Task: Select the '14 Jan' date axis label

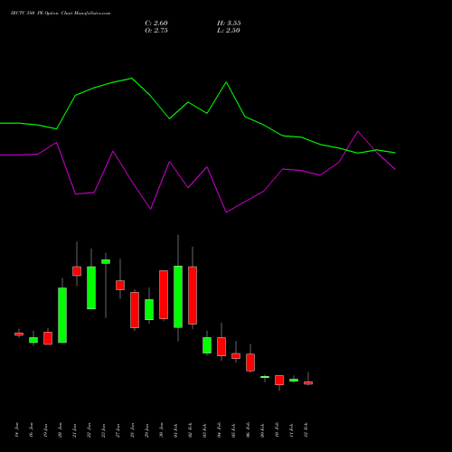Action: click(16, 430)
